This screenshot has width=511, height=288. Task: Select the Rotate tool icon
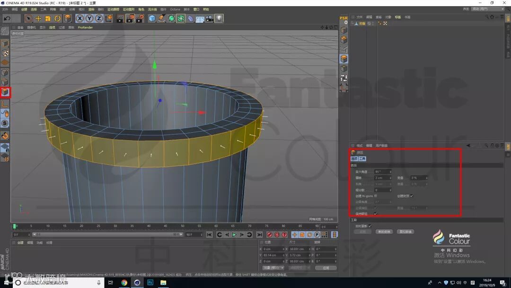point(58,18)
